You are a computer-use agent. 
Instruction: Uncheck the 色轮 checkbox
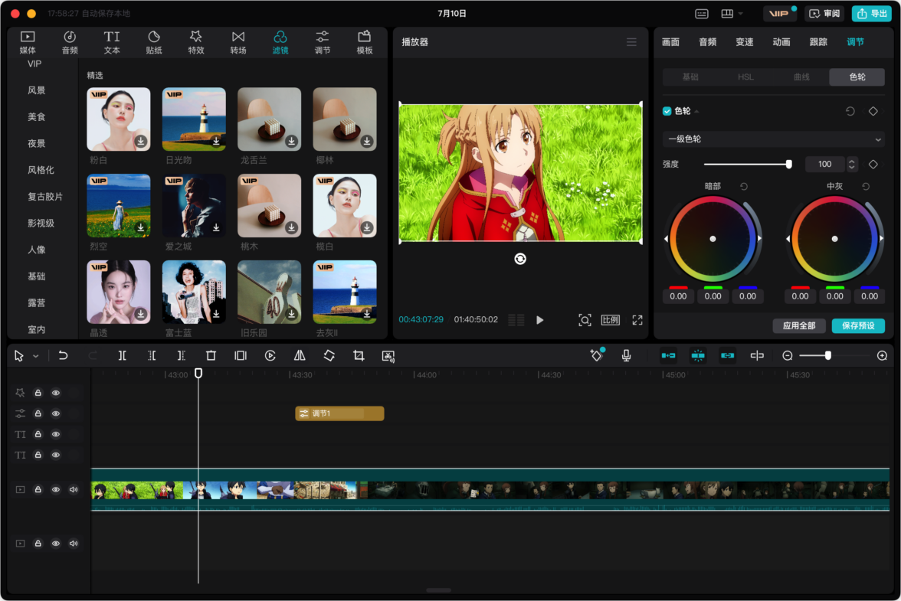point(667,111)
